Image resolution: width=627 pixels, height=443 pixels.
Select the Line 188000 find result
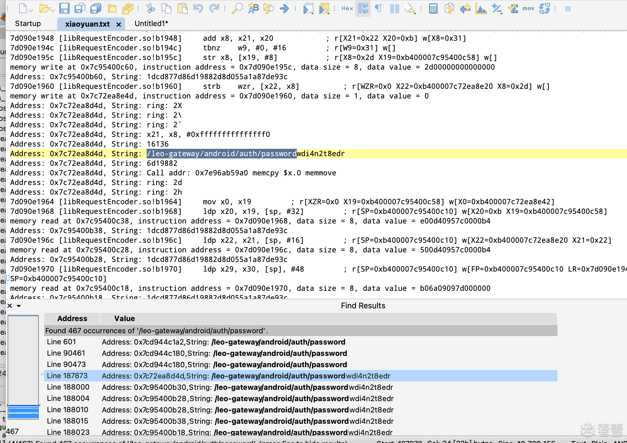pos(68,387)
